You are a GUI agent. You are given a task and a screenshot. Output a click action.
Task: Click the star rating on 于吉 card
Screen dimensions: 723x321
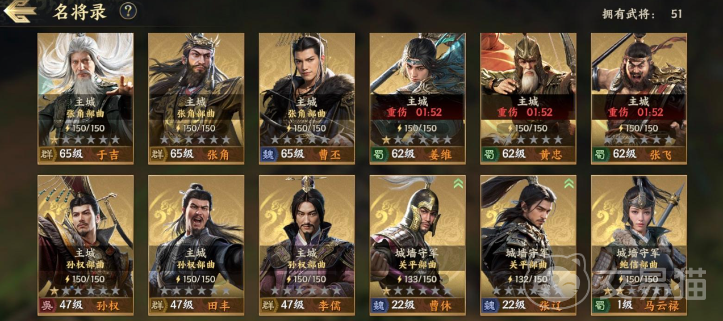pyautogui.click(x=85, y=140)
